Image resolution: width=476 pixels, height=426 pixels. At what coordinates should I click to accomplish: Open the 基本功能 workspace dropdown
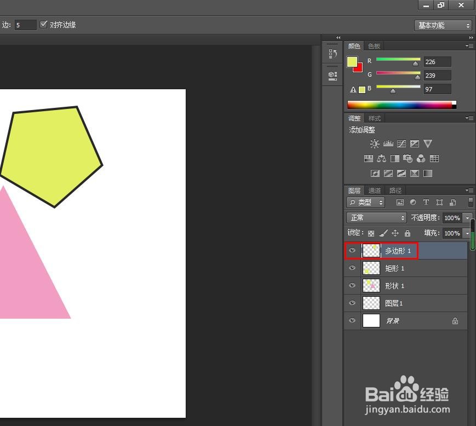[x=443, y=26]
